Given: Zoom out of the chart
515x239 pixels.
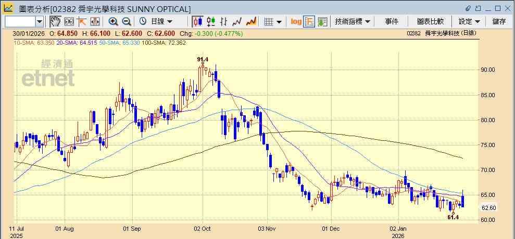Looking at the screenshot, I should [x=127, y=22].
